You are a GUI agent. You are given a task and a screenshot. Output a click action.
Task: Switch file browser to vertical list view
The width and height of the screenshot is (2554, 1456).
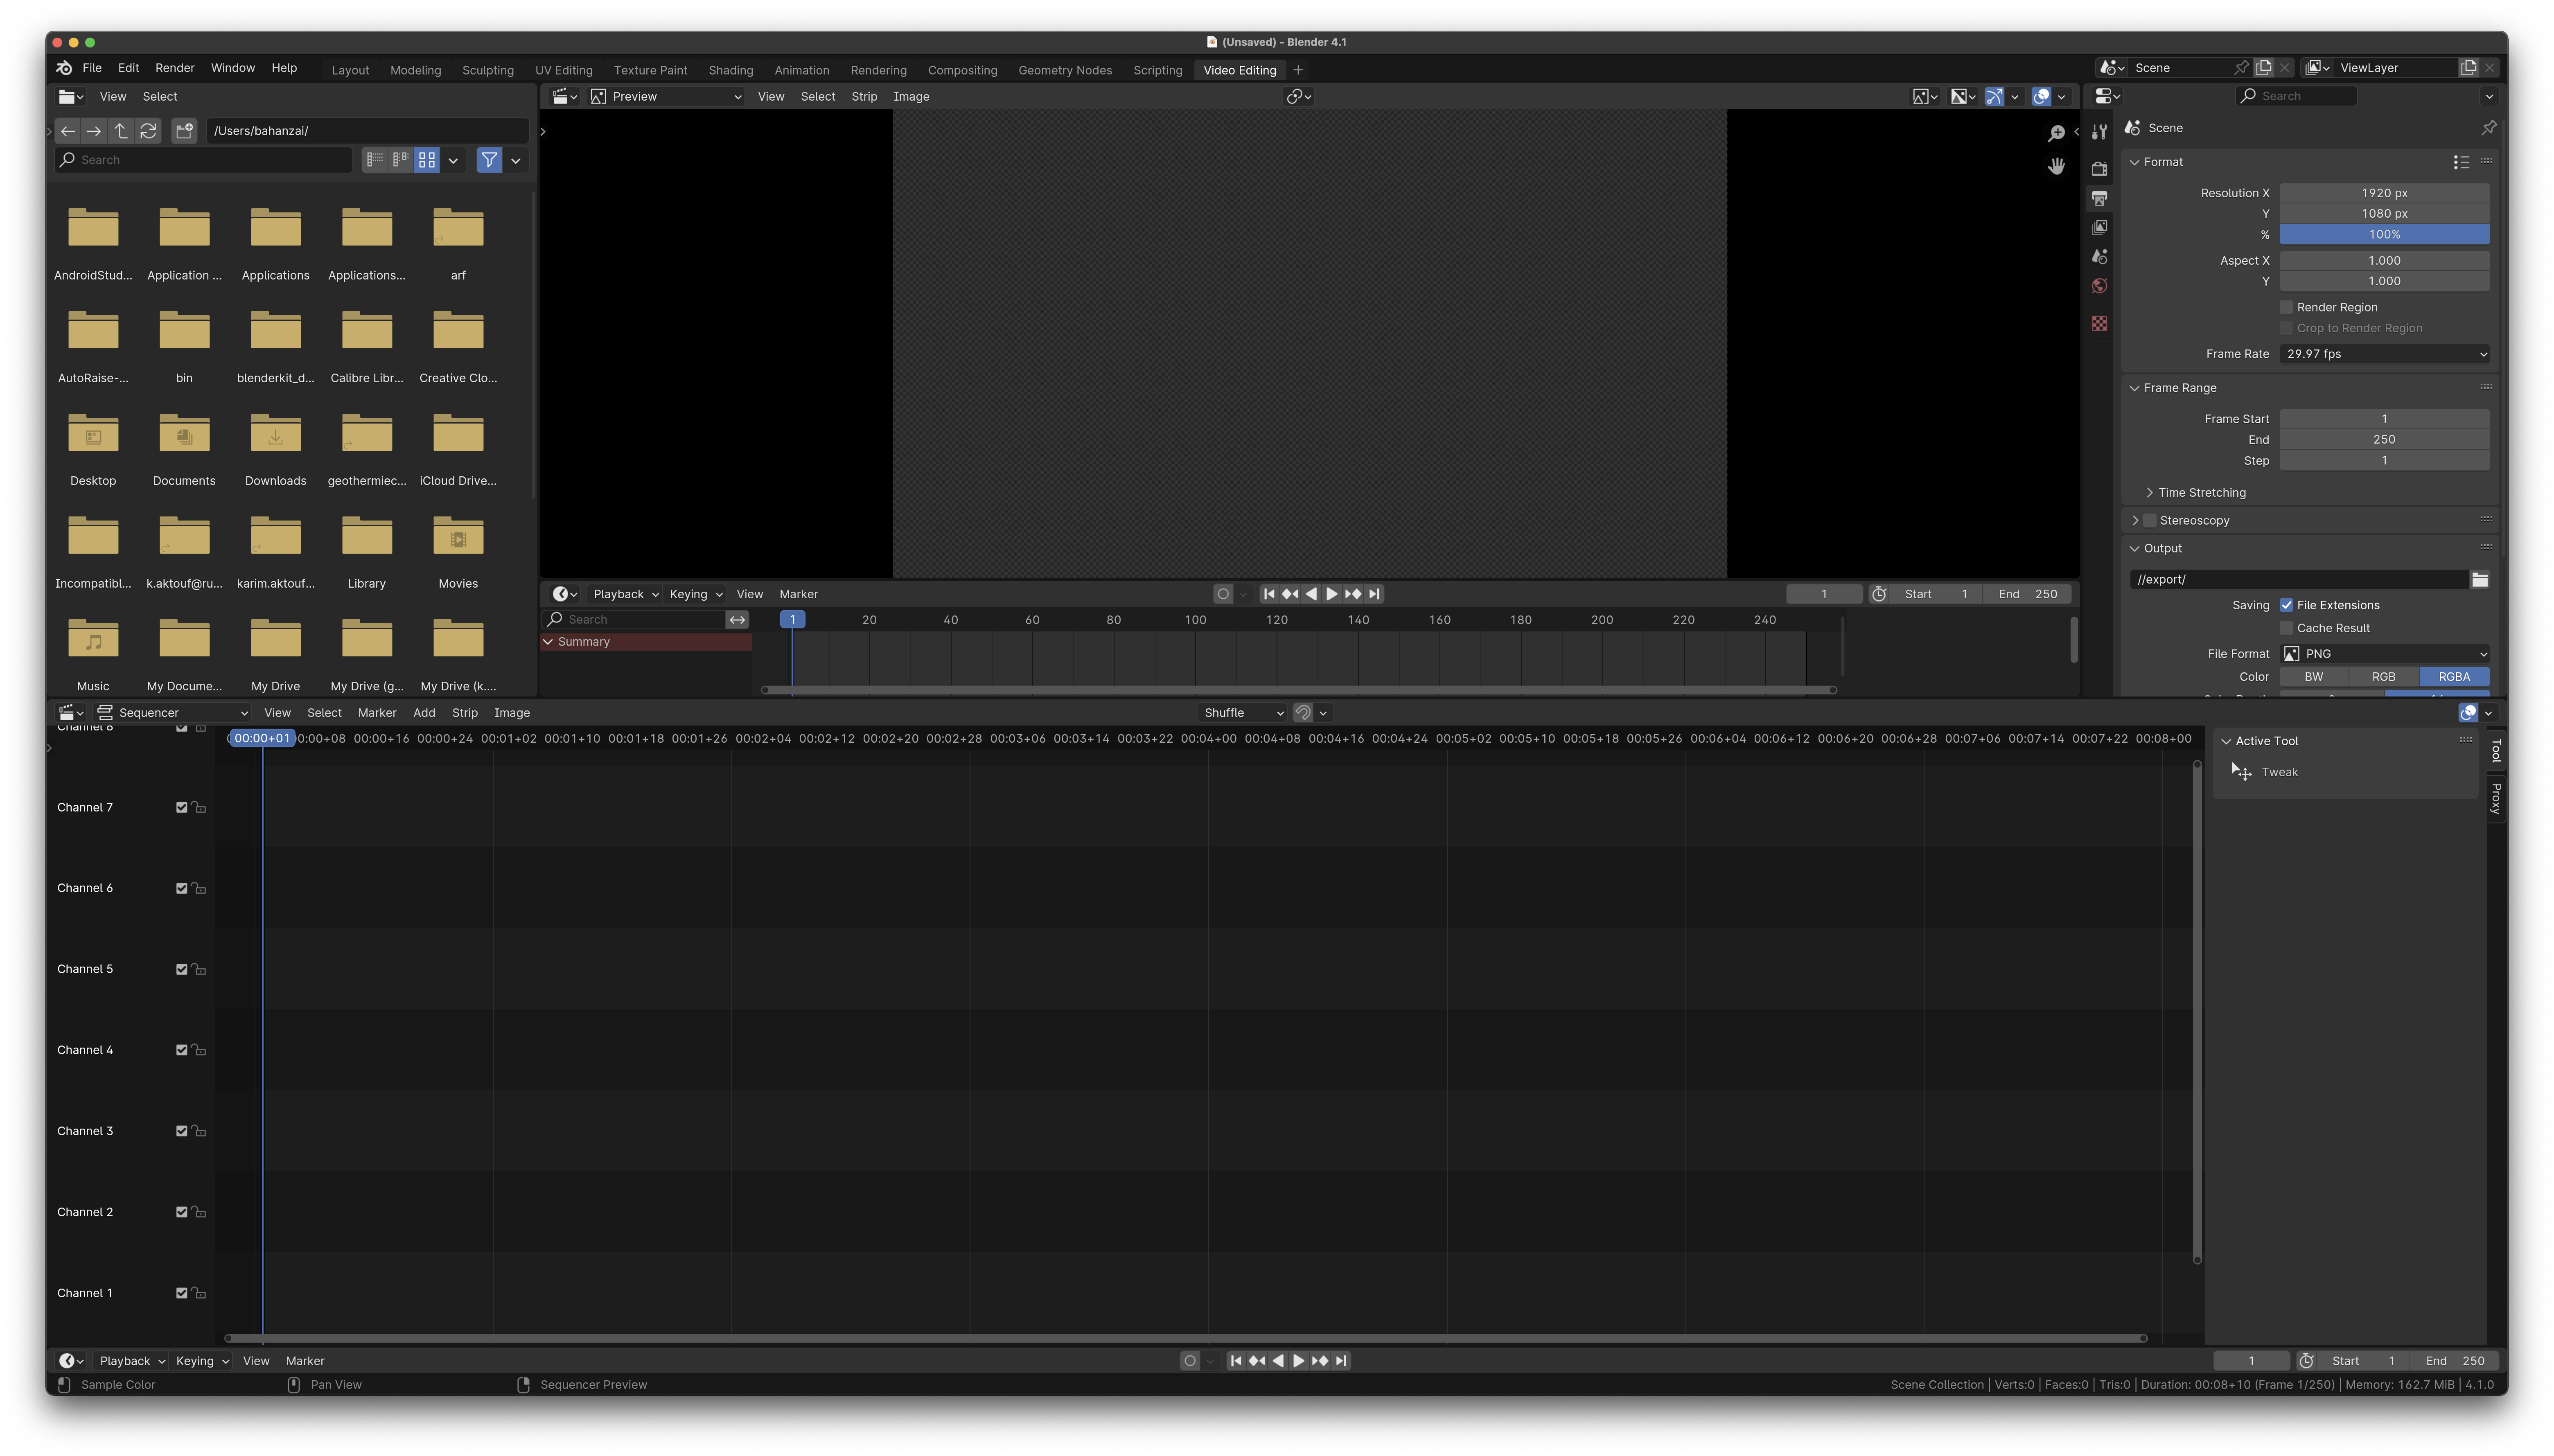(x=375, y=160)
